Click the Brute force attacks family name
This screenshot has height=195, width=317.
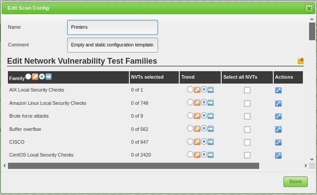(29, 116)
